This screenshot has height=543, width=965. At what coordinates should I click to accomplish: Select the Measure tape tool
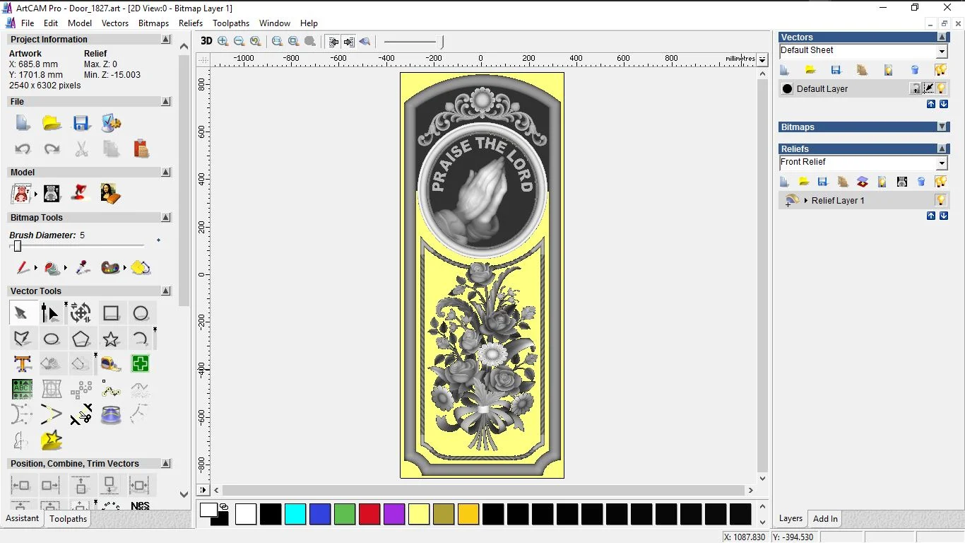tap(111, 364)
